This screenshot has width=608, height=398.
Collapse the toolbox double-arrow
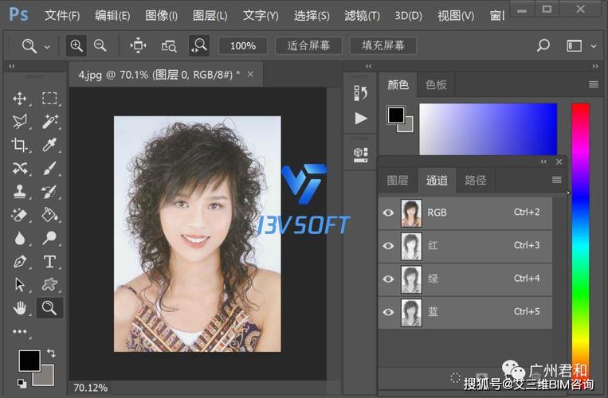(12, 66)
